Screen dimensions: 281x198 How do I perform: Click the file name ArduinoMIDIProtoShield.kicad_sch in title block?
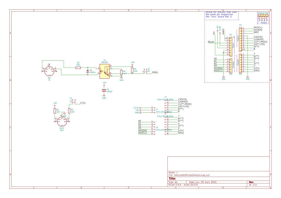click(194, 175)
